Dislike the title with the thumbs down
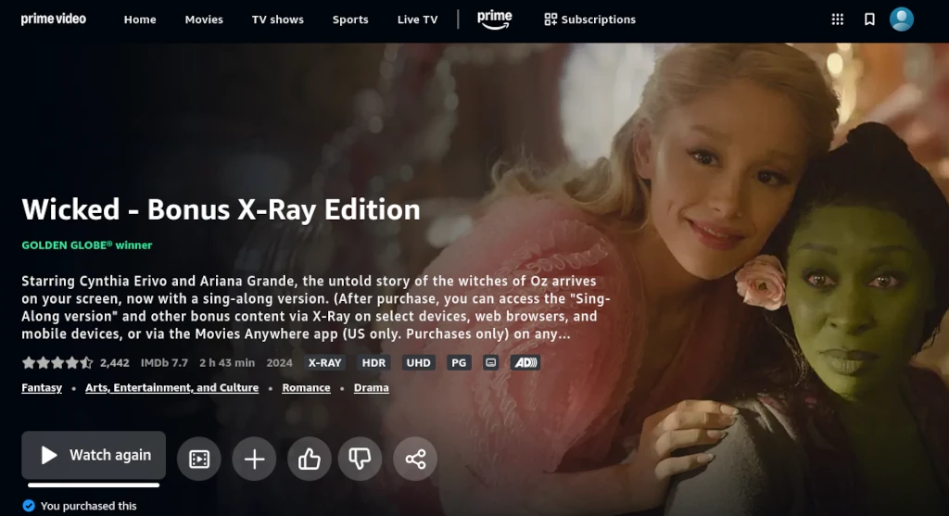This screenshot has width=949, height=516. click(360, 459)
